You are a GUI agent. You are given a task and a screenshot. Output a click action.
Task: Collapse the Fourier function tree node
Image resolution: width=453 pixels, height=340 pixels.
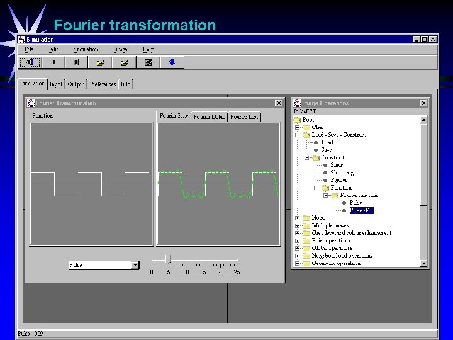tap(326, 195)
